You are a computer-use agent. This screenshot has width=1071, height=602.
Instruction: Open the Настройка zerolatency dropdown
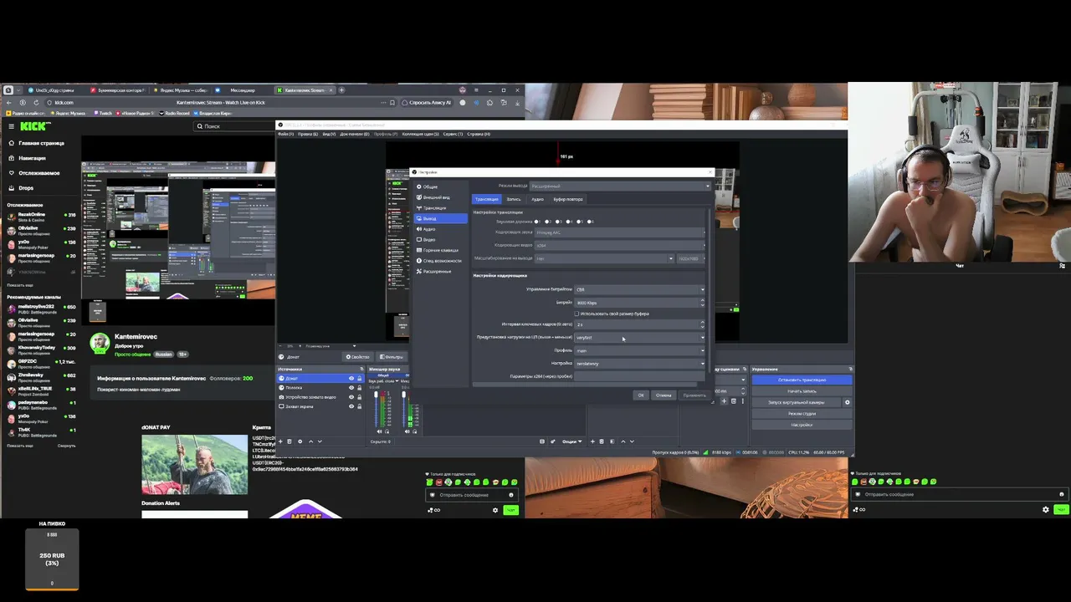coord(640,364)
